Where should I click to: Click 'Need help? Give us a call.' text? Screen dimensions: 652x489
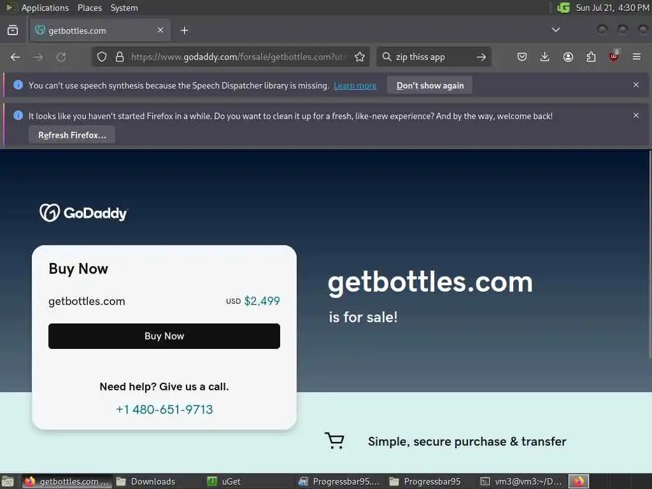click(164, 386)
